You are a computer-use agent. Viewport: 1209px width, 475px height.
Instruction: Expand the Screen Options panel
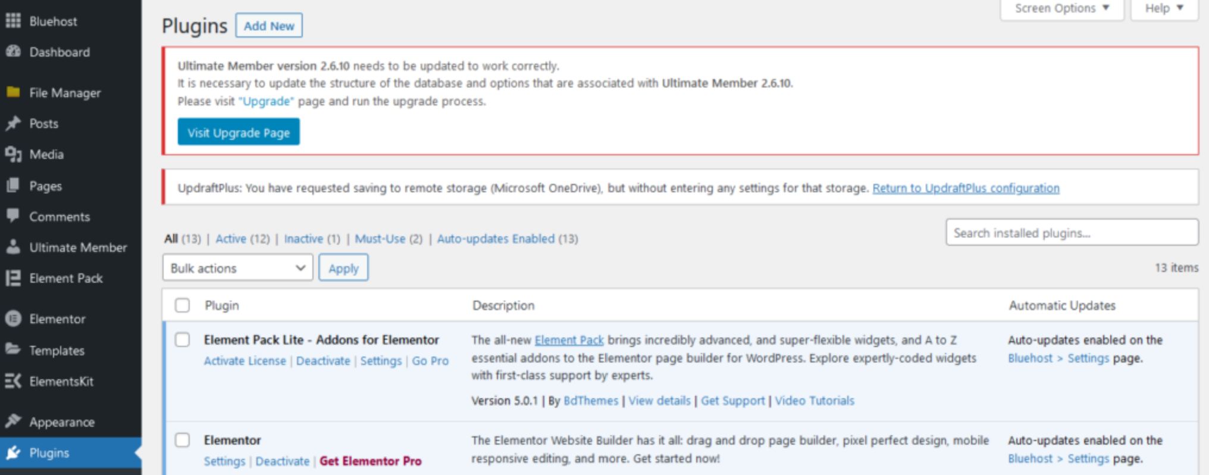1061,8
